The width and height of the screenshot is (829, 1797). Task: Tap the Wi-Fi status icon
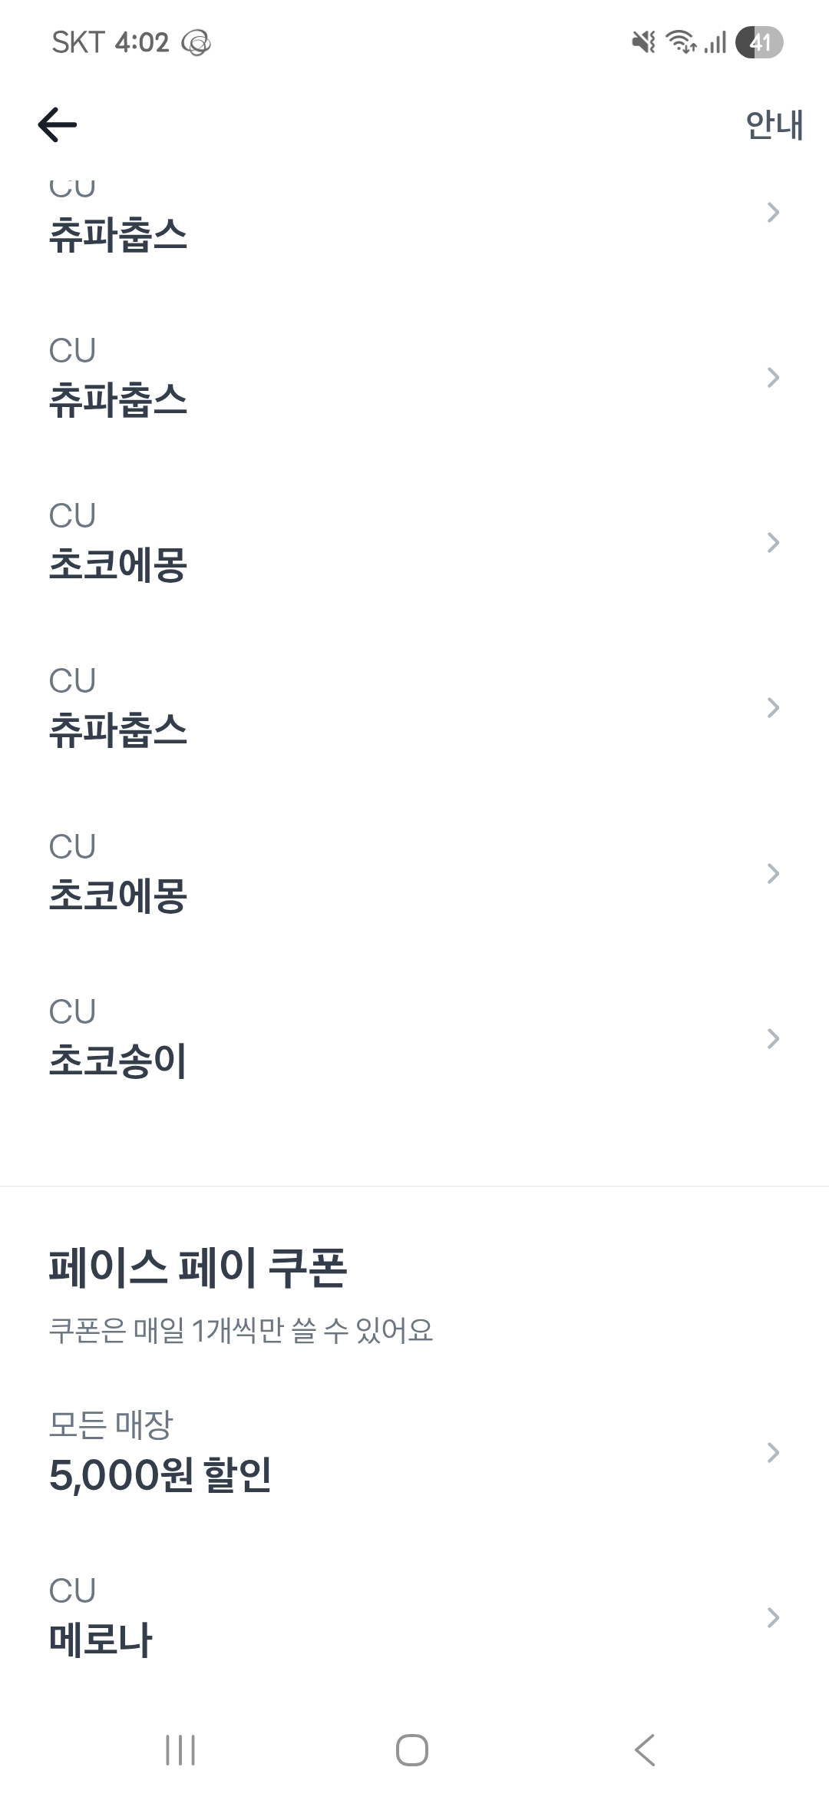click(681, 42)
